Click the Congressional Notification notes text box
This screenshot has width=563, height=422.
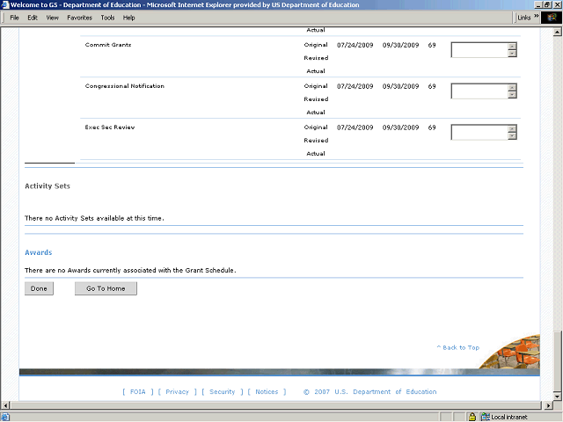tap(479, 91)
